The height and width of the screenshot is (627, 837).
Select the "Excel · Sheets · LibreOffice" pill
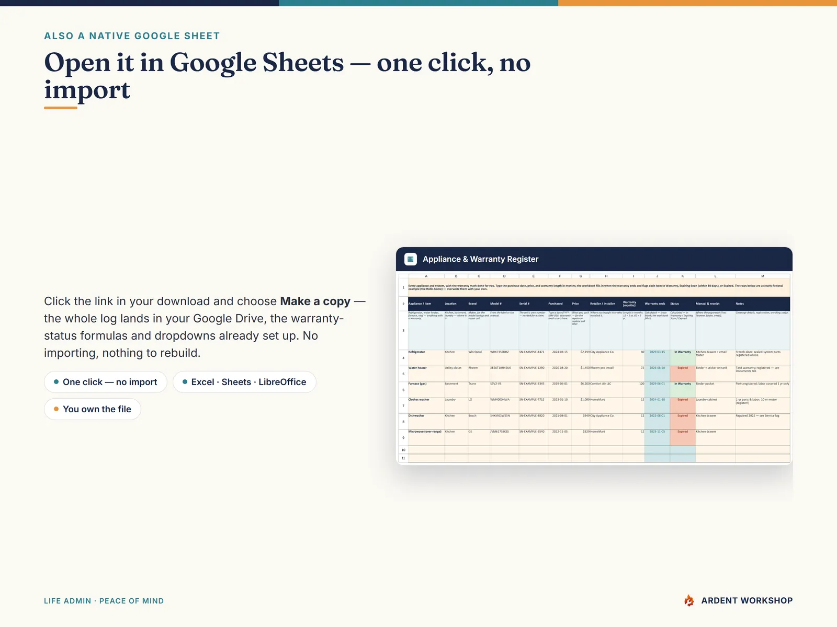(244, 382)
